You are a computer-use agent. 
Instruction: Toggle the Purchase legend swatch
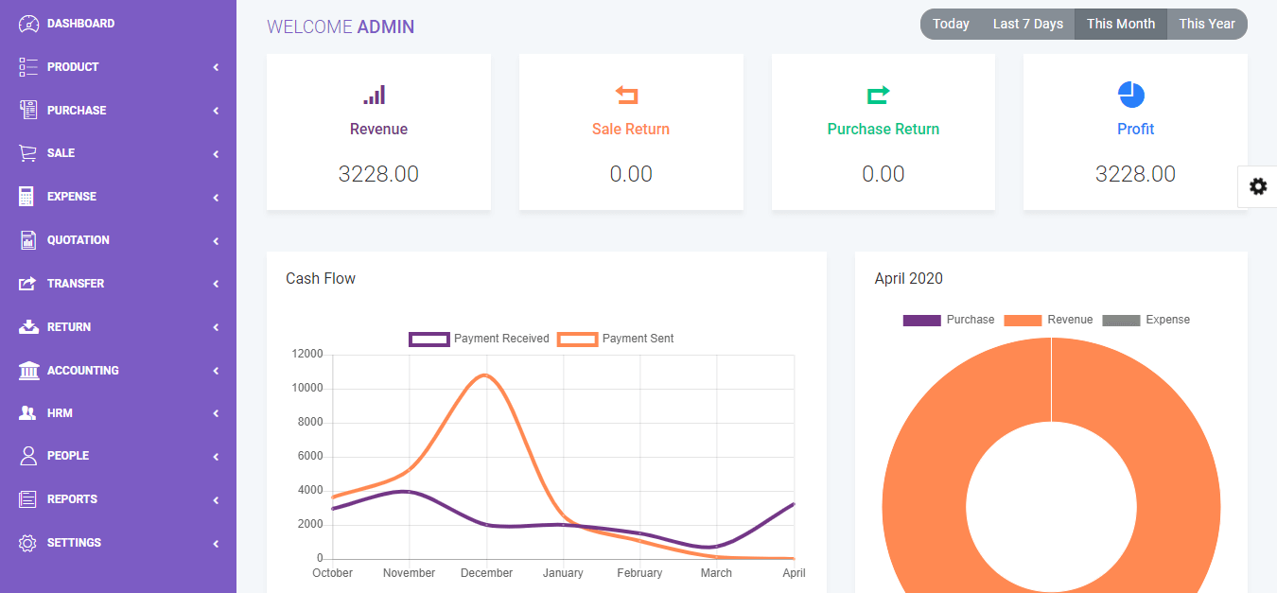pos(922,321)
